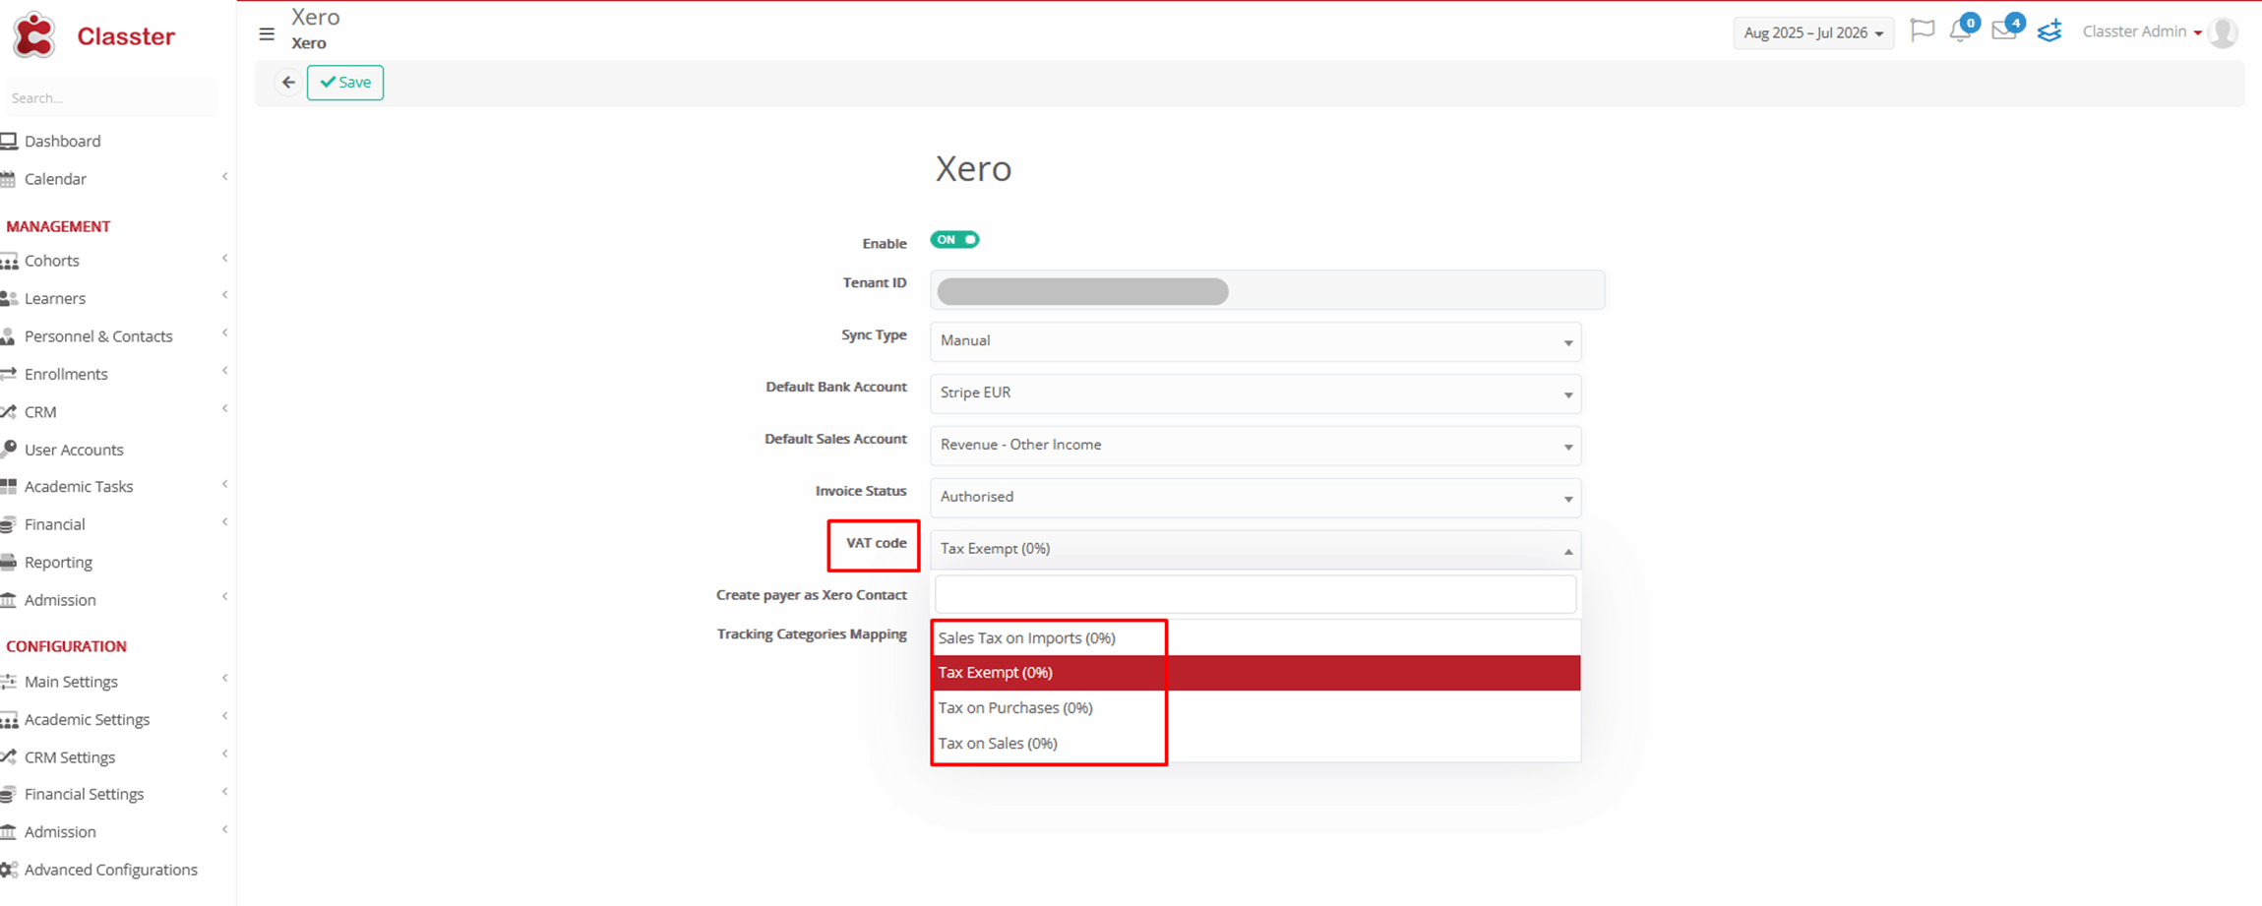
Task: Open the Invoice Status dropdown
Action: tap(1255, 498)
